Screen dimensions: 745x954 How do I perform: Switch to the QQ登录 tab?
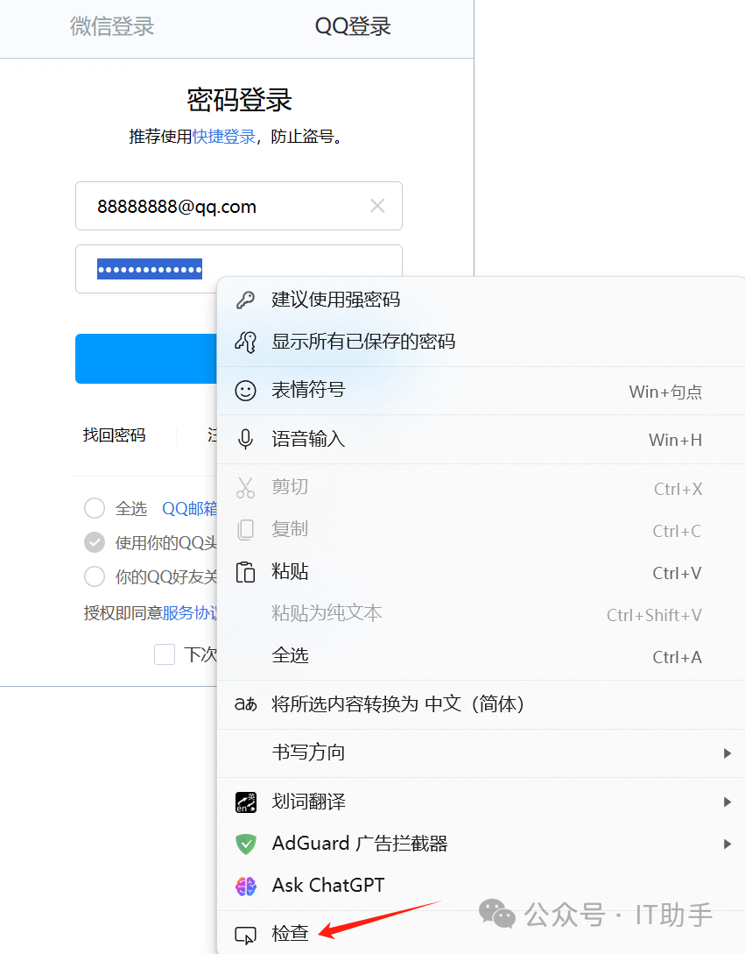pos(353,27)
